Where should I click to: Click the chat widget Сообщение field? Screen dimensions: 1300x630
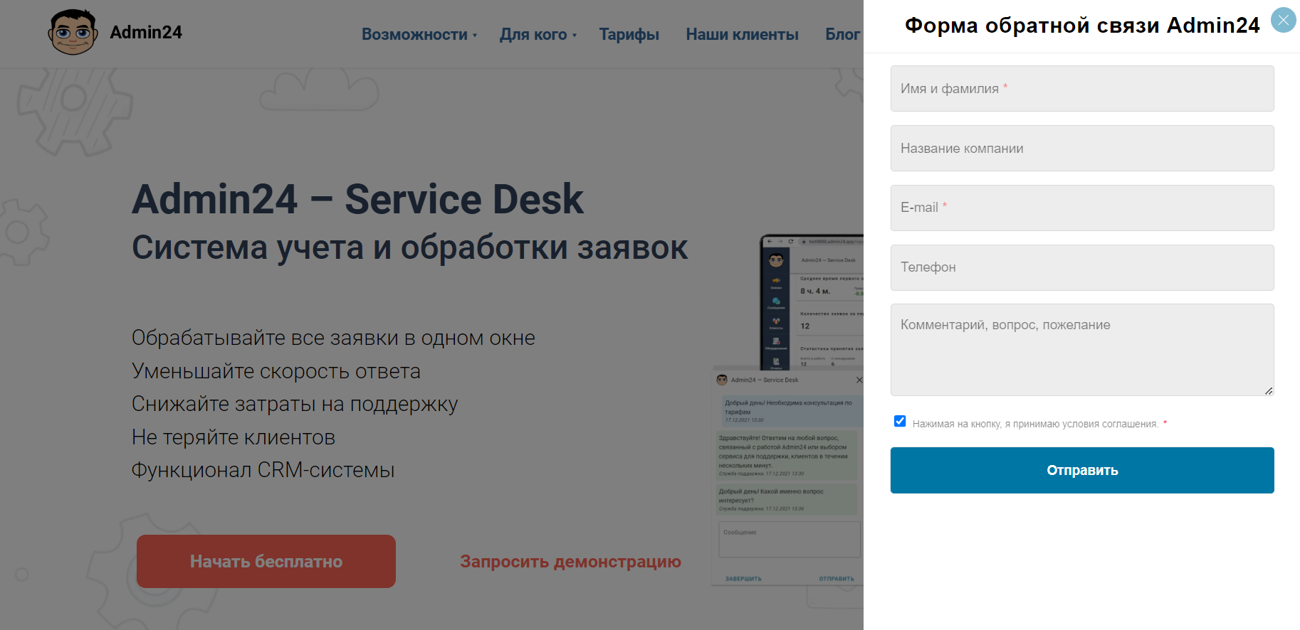click(790, 539)
